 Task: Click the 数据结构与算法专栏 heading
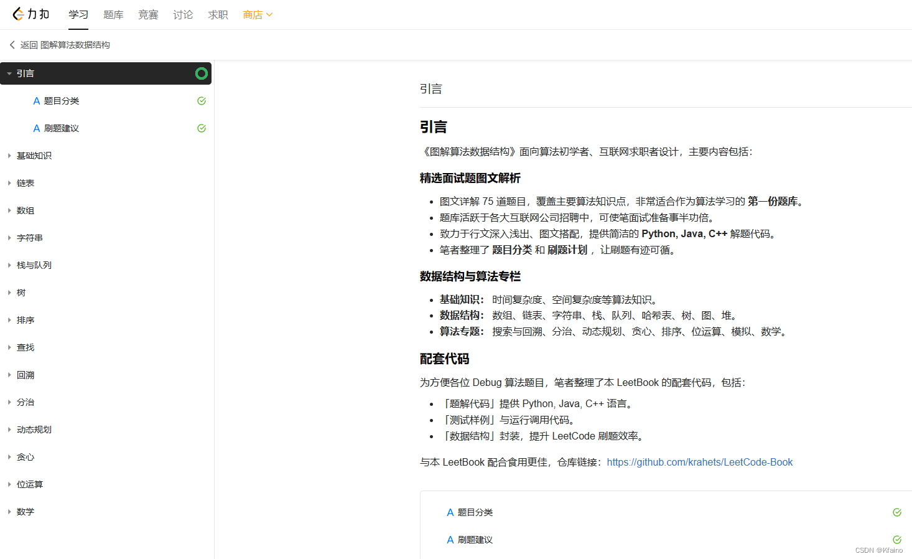click(470, 276)
